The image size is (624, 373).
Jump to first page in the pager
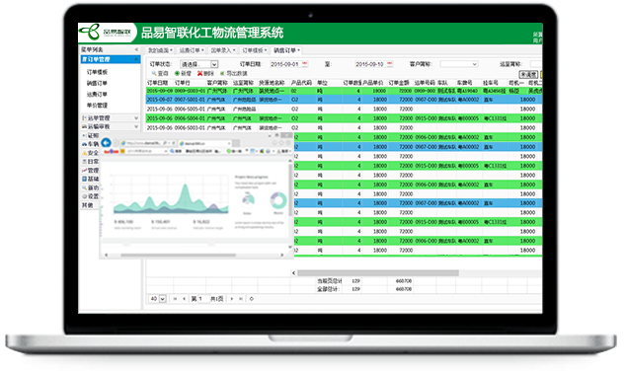pyautogui.click(x=175, y=299)
